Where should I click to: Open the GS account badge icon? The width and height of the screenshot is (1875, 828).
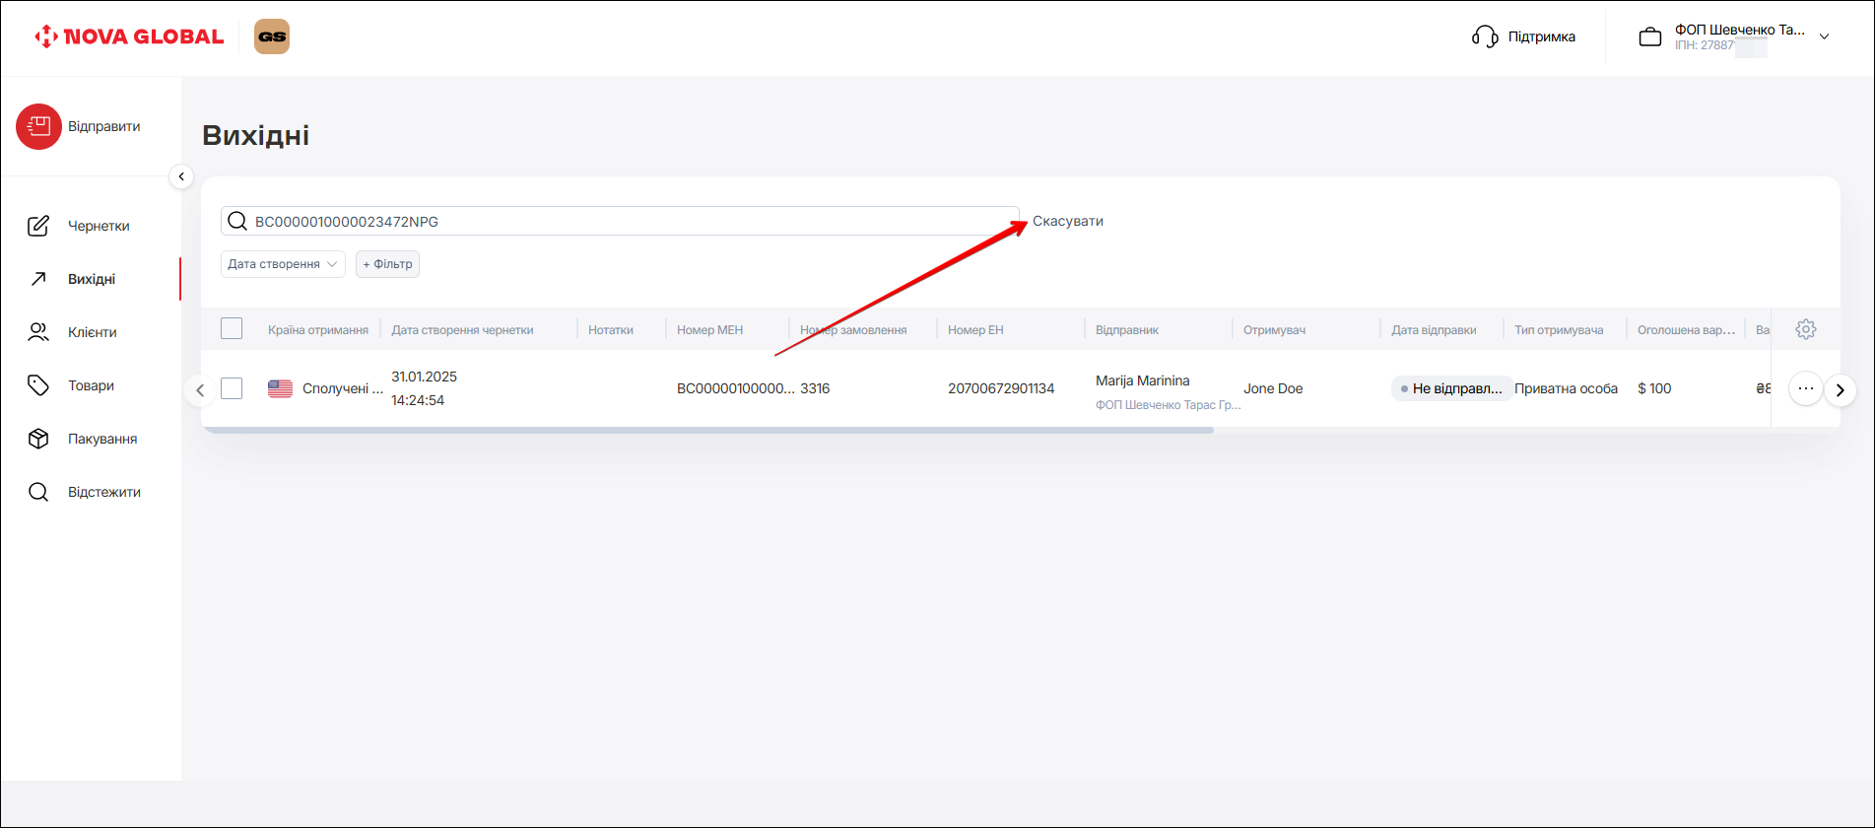(x=272, y=36)
